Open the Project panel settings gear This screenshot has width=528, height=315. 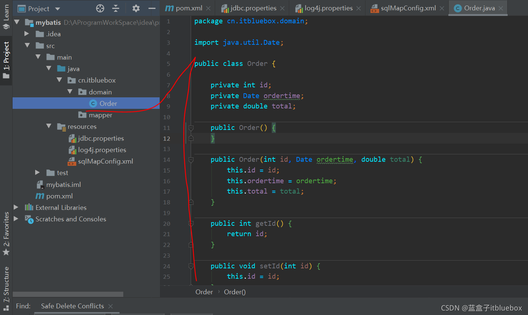pyautogui.click(x=136, y=9)
